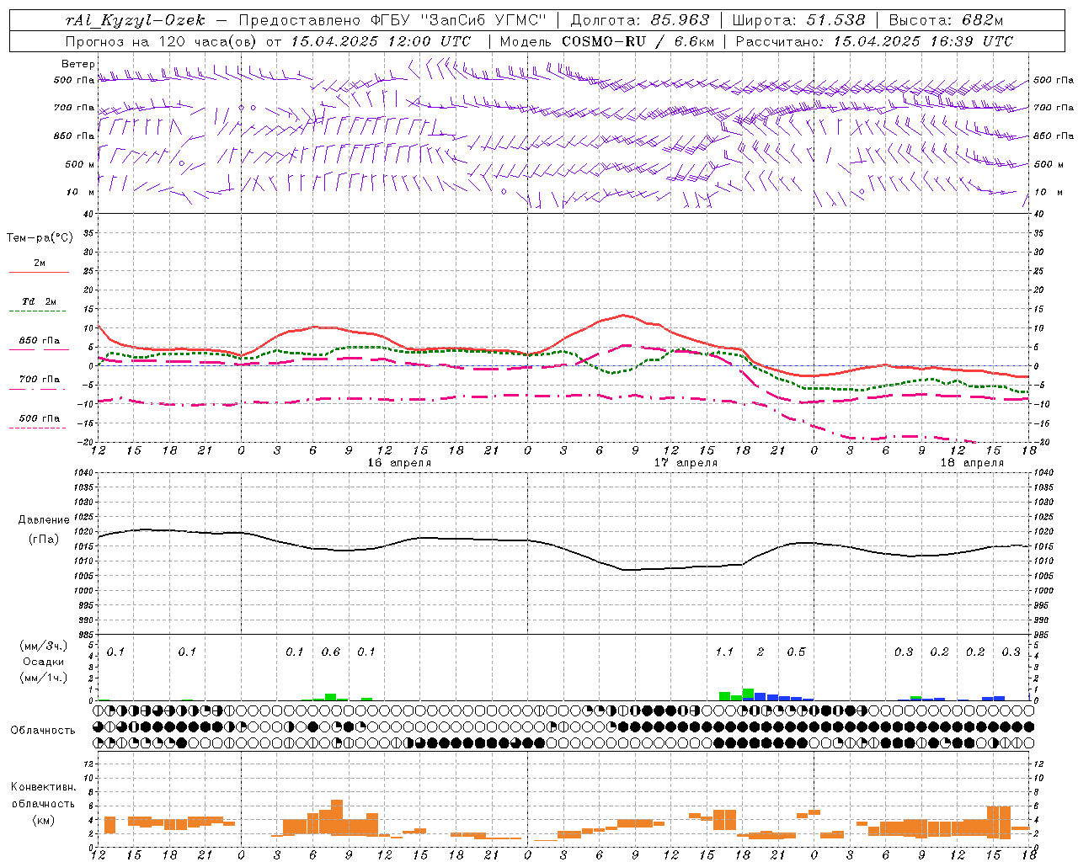Click the "(мм/1ч.)" precipitation unit label
This screenshot has width=1078, height=862.
42,678
